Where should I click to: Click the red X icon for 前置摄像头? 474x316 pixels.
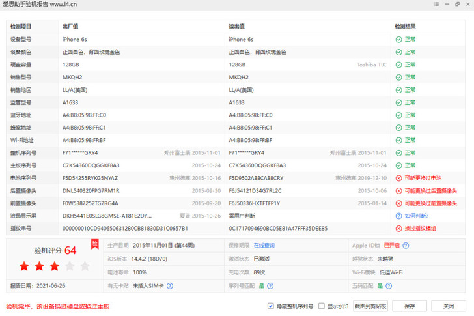398,203
